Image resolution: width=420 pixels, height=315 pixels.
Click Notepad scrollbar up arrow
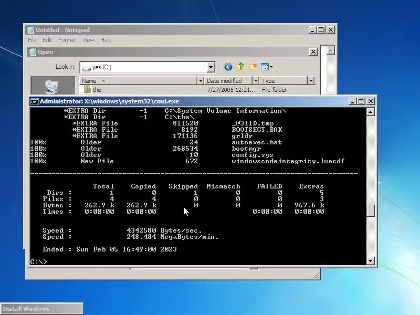(331, 50)
